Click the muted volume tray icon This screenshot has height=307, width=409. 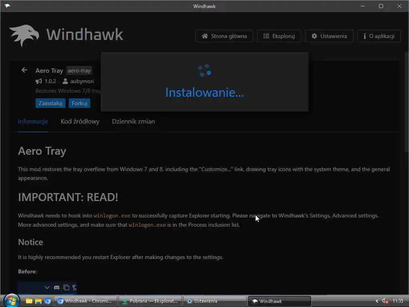pyautogui.click(x=385, y=301)
